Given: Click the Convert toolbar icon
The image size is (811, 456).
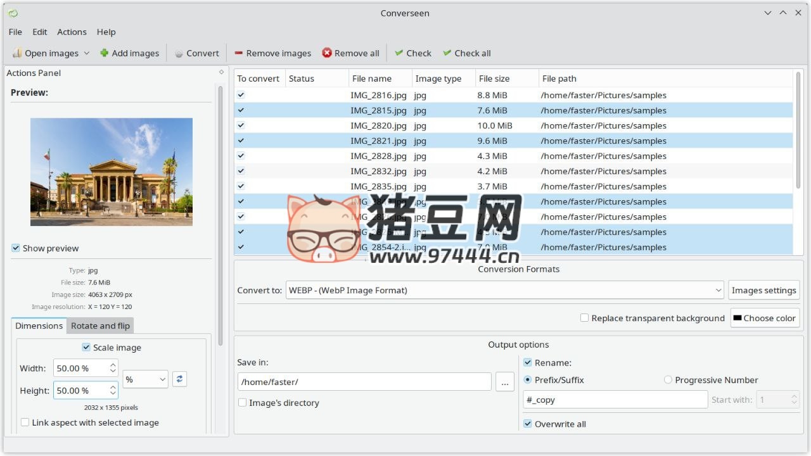Looking at the screenshot, I should 179,53.
